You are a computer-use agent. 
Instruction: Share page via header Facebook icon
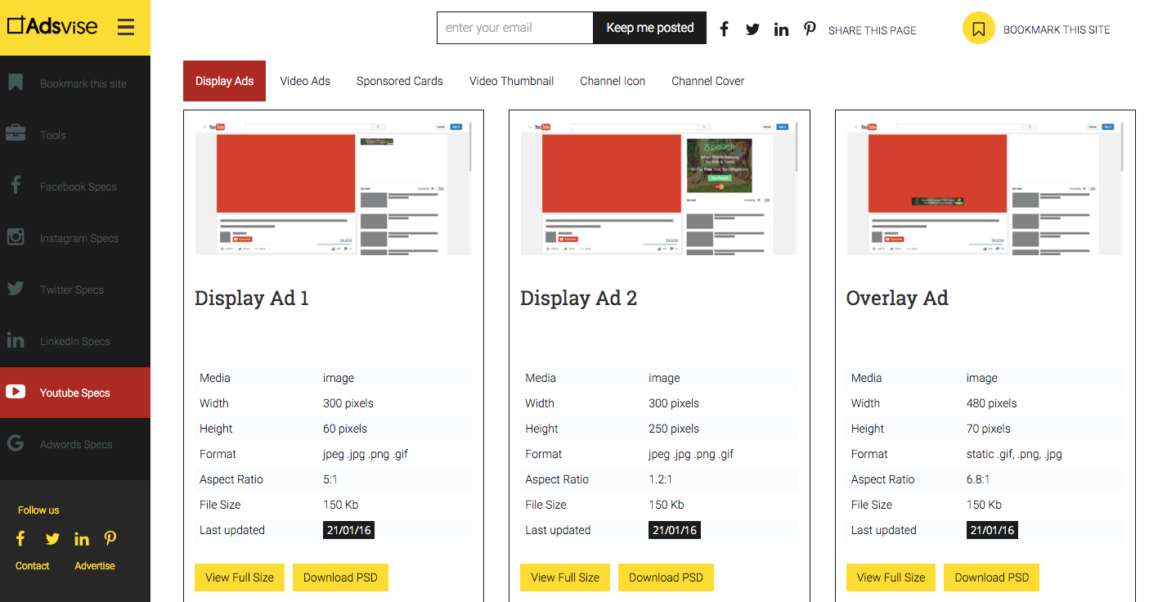pos(724,29)
